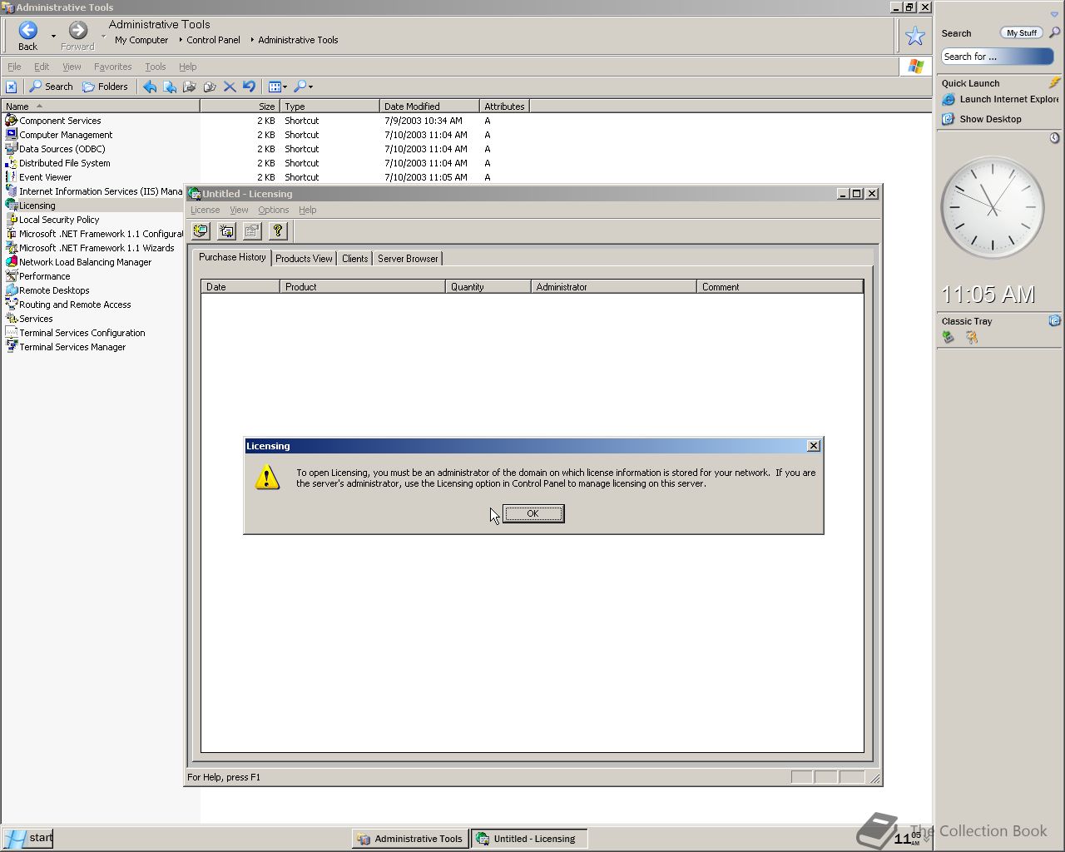The image size is (1065, 852).
Task: Click the sidebar search magnifier icon
Action: click(x=1055, y=32)
